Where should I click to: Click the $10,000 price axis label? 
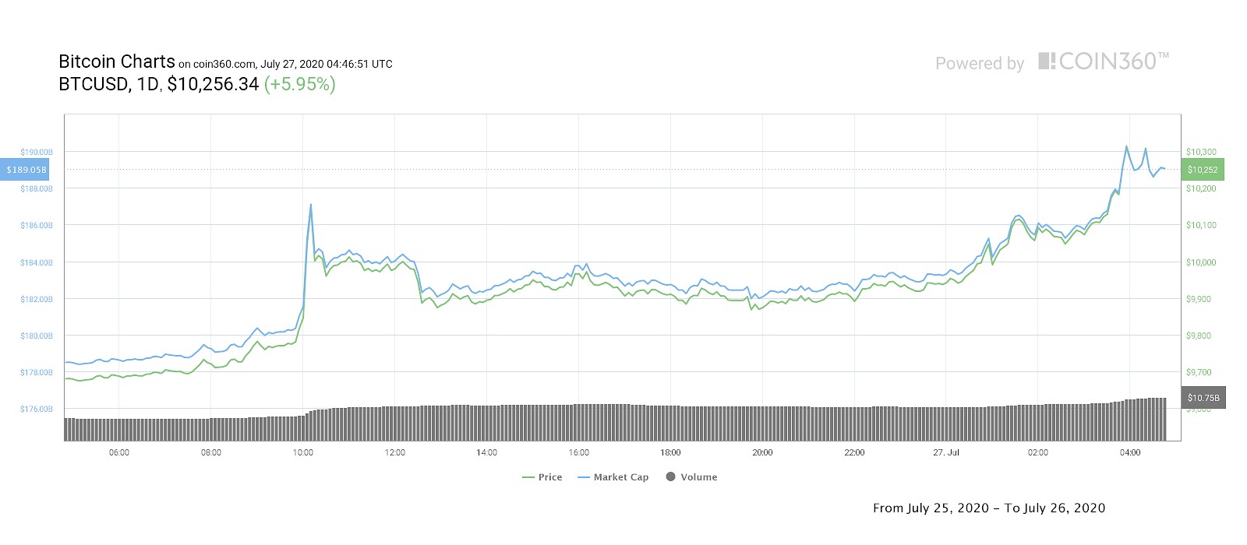tap(1201, 262)
